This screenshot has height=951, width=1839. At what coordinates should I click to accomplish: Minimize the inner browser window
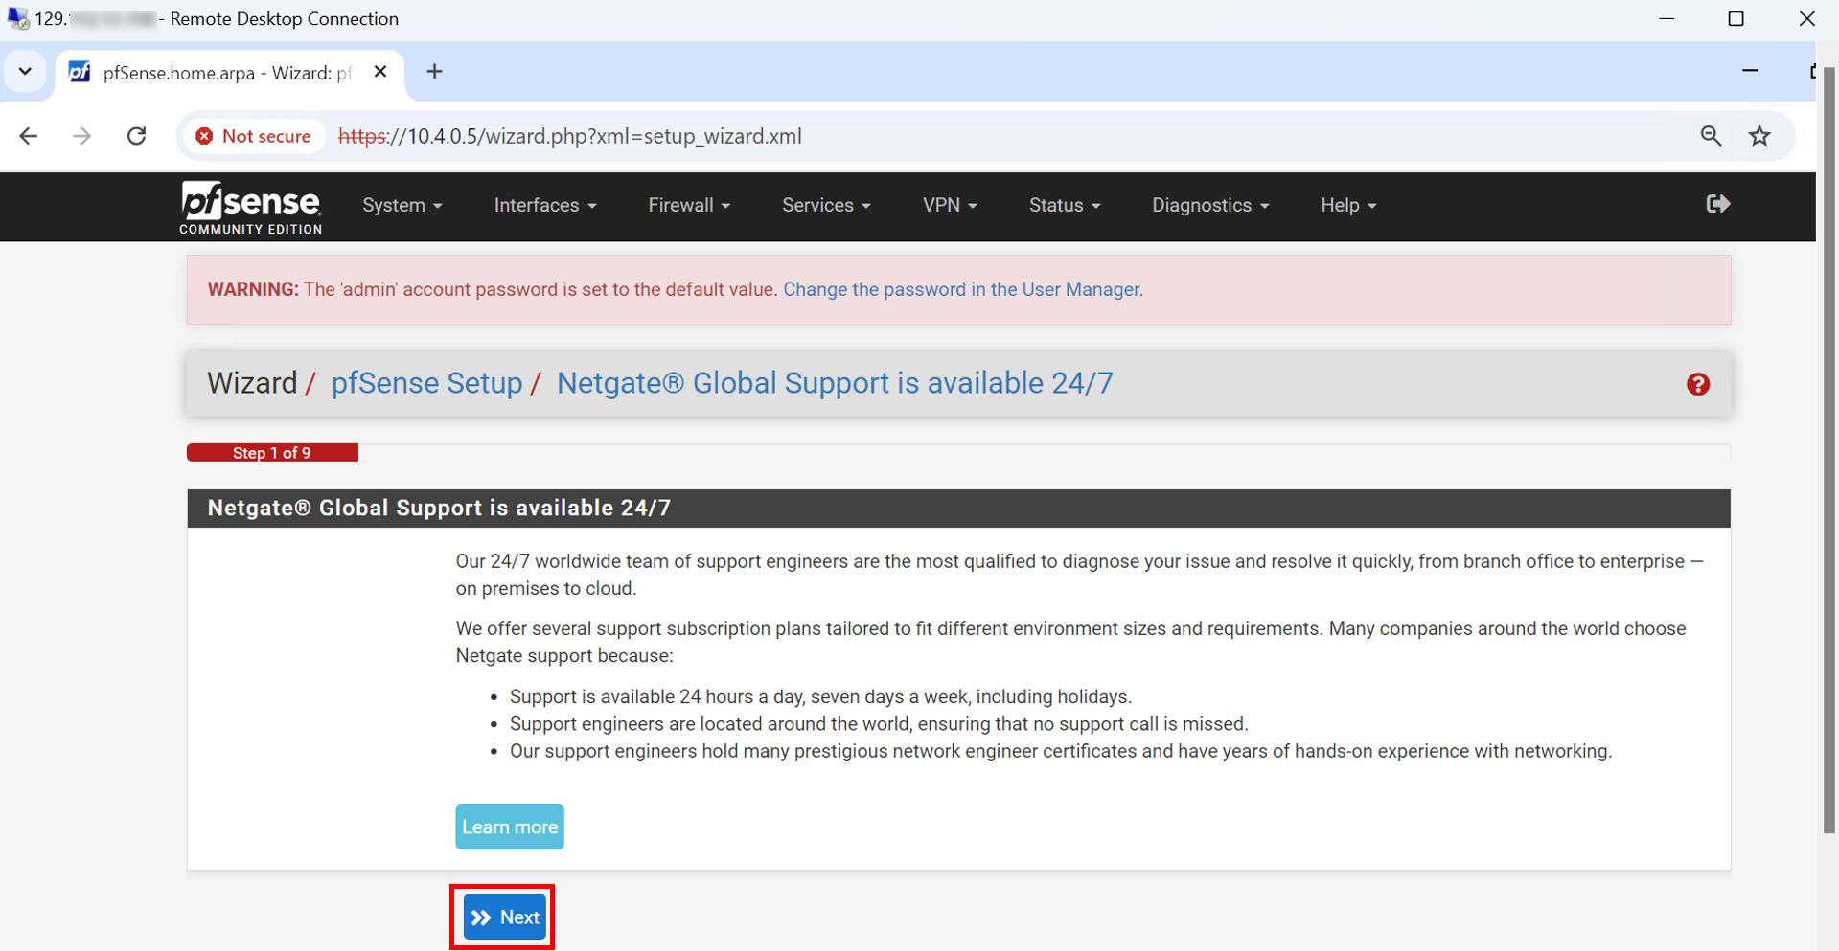pos(1750,71)
